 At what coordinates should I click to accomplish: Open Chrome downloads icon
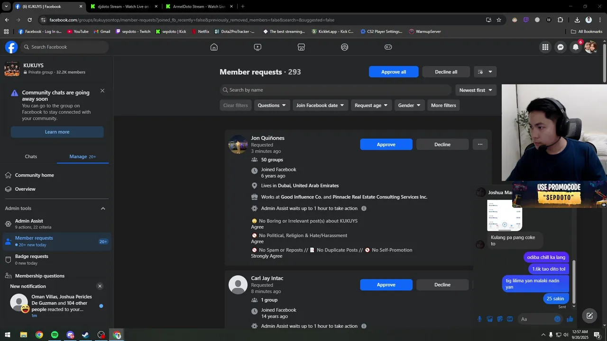(x=577, y=20)
